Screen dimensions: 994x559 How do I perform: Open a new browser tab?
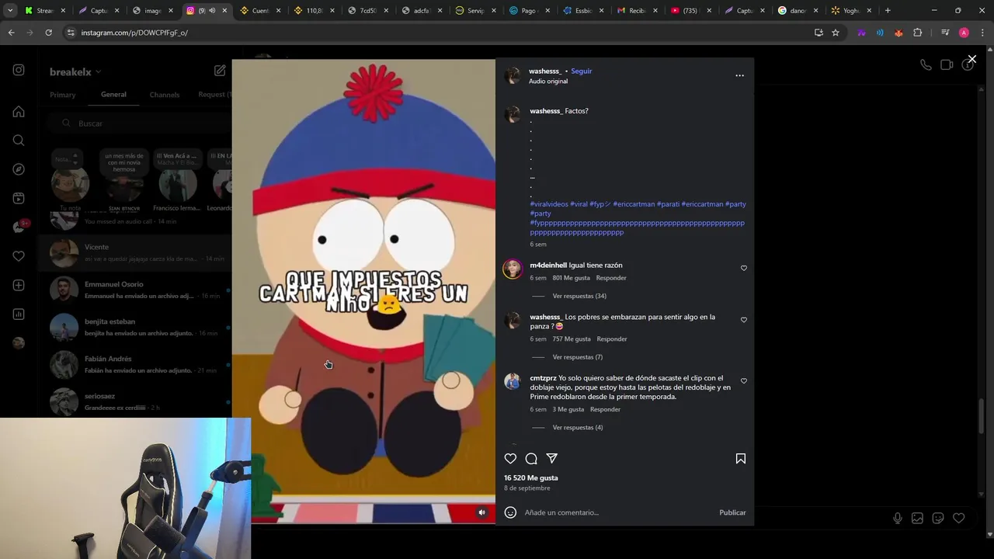pos(888,11)
